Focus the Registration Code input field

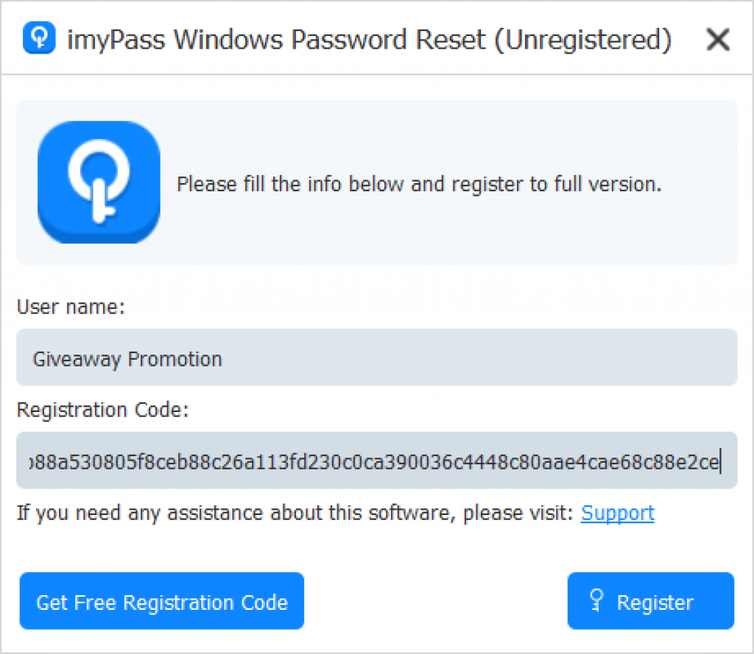(x=377, y=461)
